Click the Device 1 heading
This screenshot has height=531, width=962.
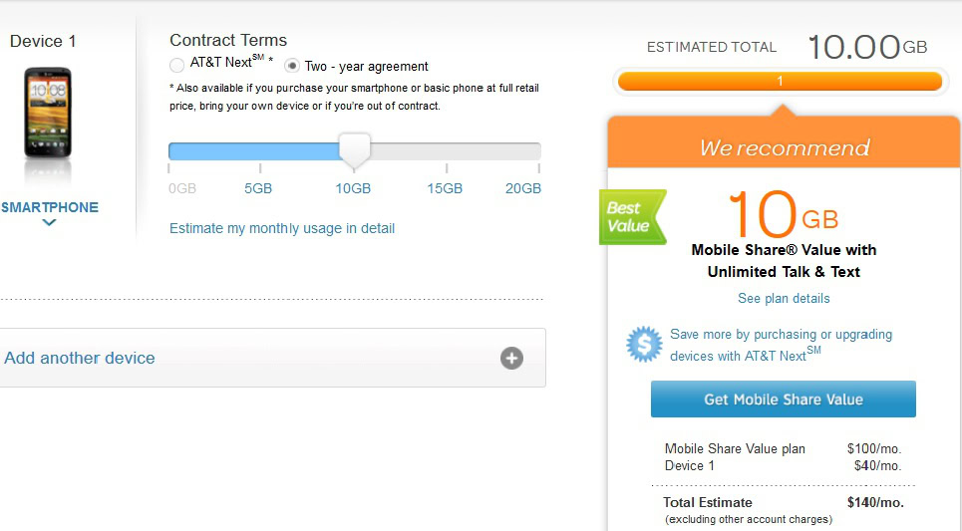(x=43, y=41)
